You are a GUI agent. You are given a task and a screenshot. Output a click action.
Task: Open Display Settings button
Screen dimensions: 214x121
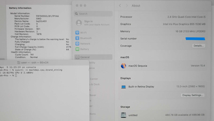point(193,95)
